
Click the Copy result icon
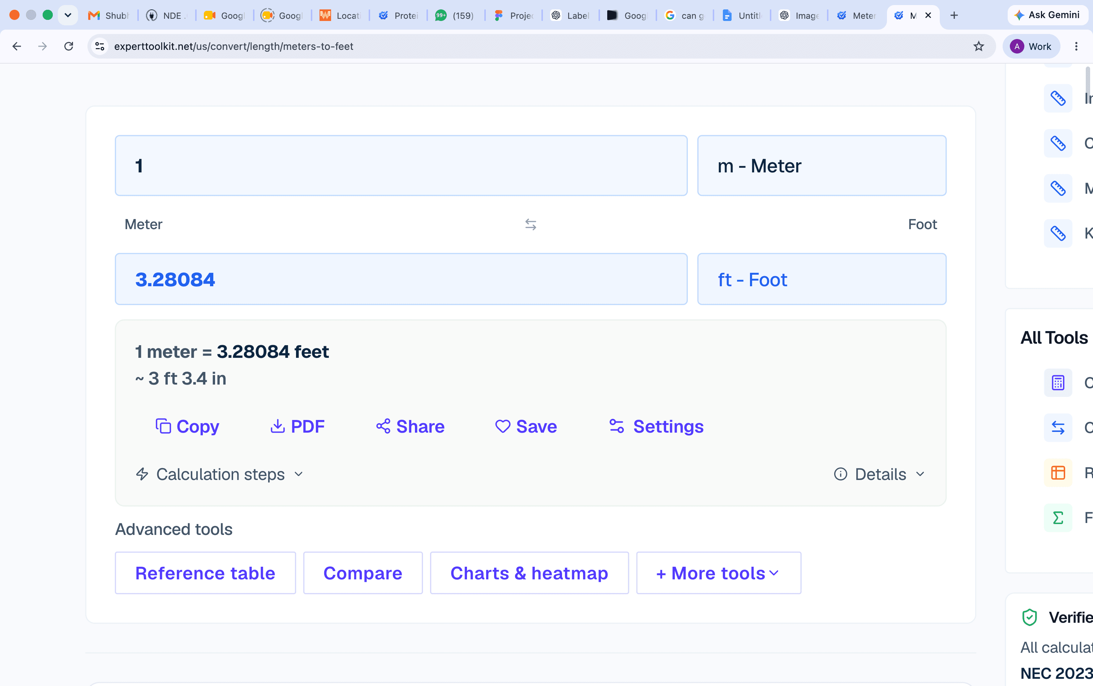163,426
